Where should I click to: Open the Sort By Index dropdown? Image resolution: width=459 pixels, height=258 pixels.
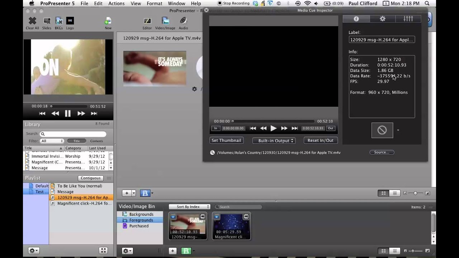coord(189,207)
